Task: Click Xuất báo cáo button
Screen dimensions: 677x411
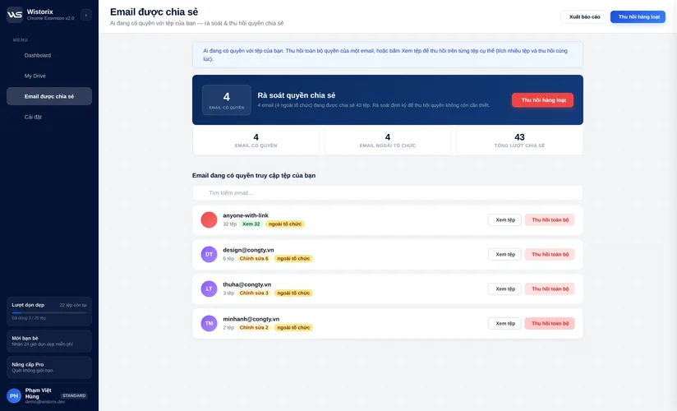Action: tap(584, 17)
